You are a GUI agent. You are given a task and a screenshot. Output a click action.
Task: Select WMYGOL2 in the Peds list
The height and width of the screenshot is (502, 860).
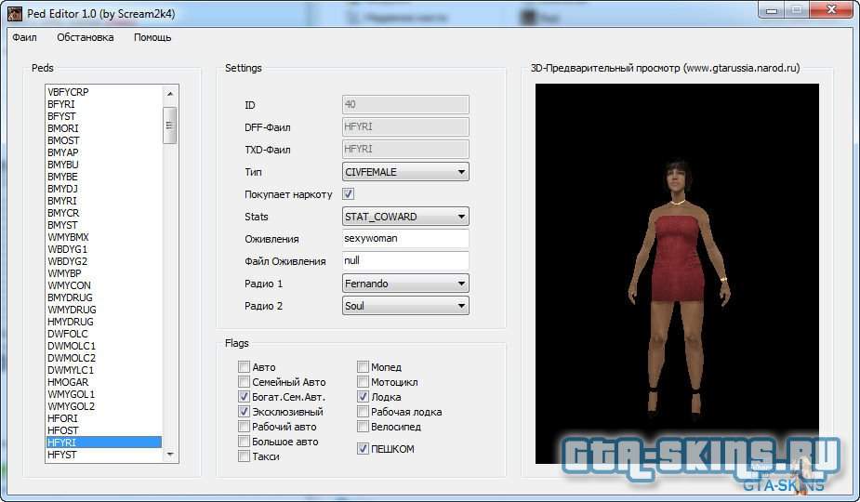coord(104,406)
